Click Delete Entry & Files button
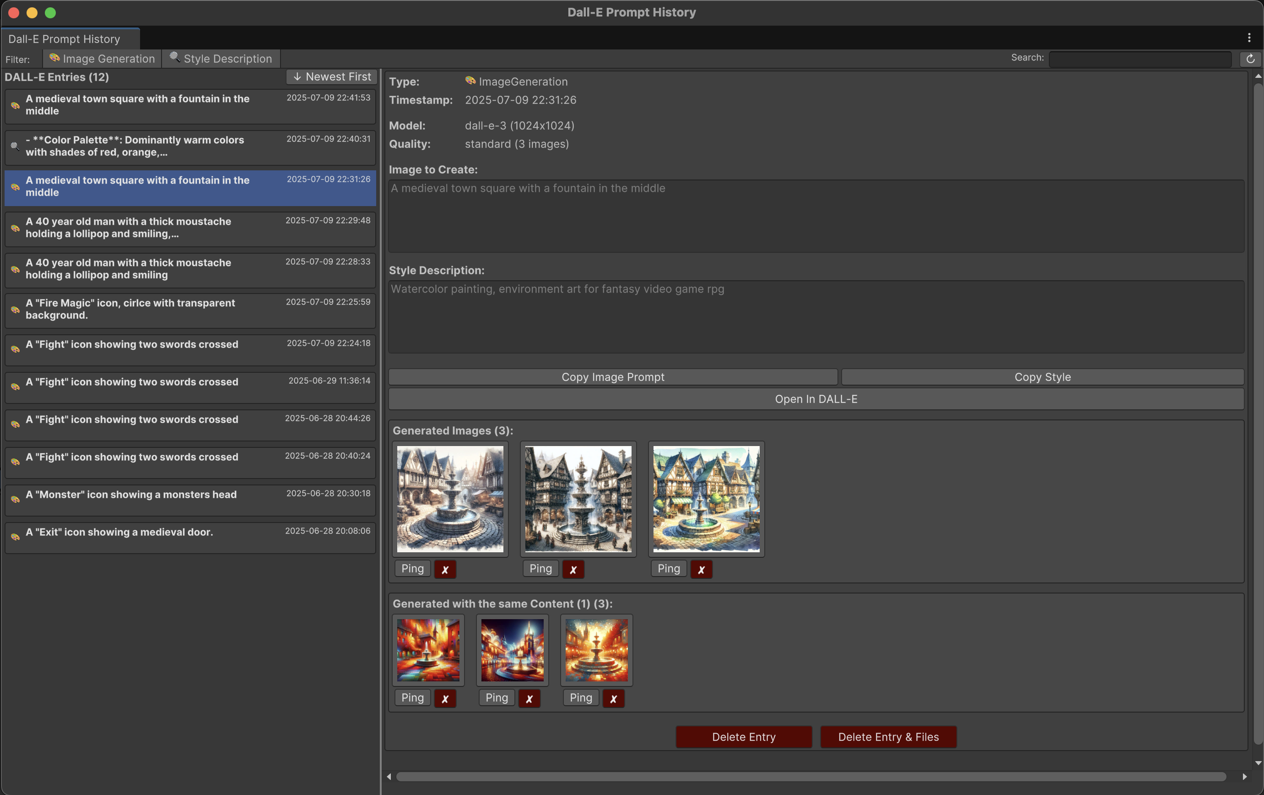Viewport: 1264px width, 795px height. [x=888, y=737]
